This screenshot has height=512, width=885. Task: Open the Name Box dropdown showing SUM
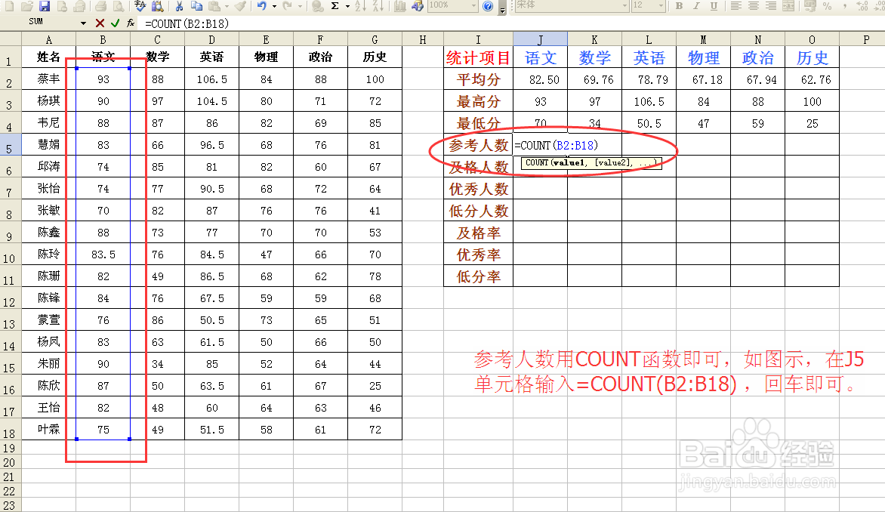tap(83, 23)
